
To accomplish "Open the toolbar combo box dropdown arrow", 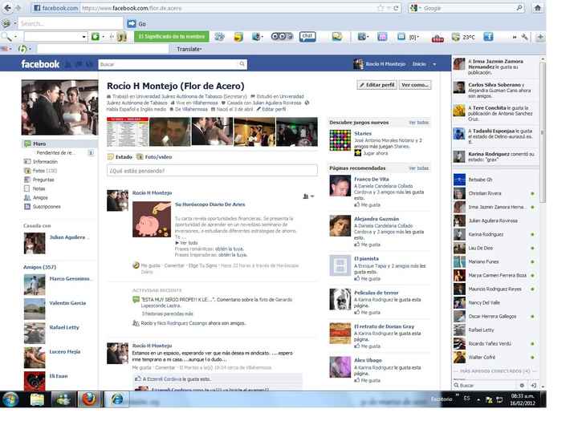I will (84, 37).
